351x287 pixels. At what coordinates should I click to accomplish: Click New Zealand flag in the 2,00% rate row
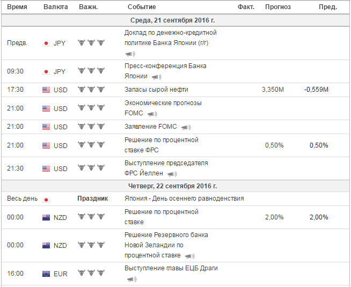(x=46, y=217)
